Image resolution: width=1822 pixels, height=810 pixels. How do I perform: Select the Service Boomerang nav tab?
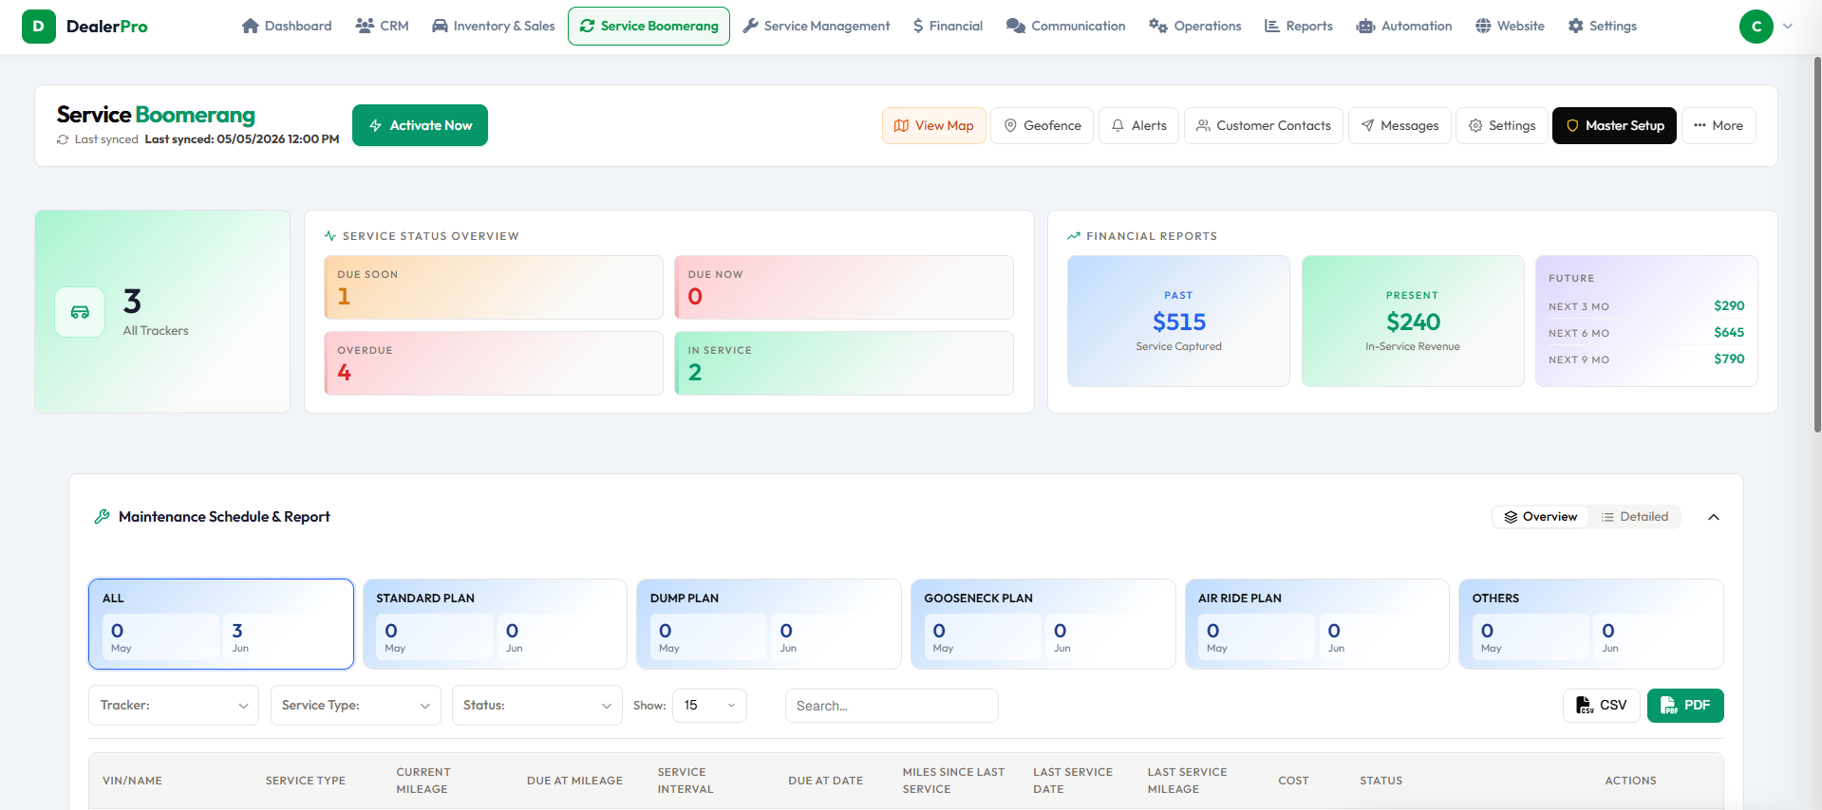click(648, 27)
